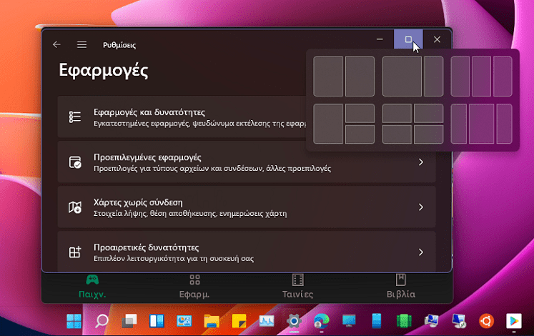
Task: Open the remote computer icon on taskbar
Action: coord(459,321)
